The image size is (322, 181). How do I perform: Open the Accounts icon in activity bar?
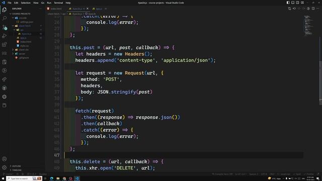[x=5, y=159]
